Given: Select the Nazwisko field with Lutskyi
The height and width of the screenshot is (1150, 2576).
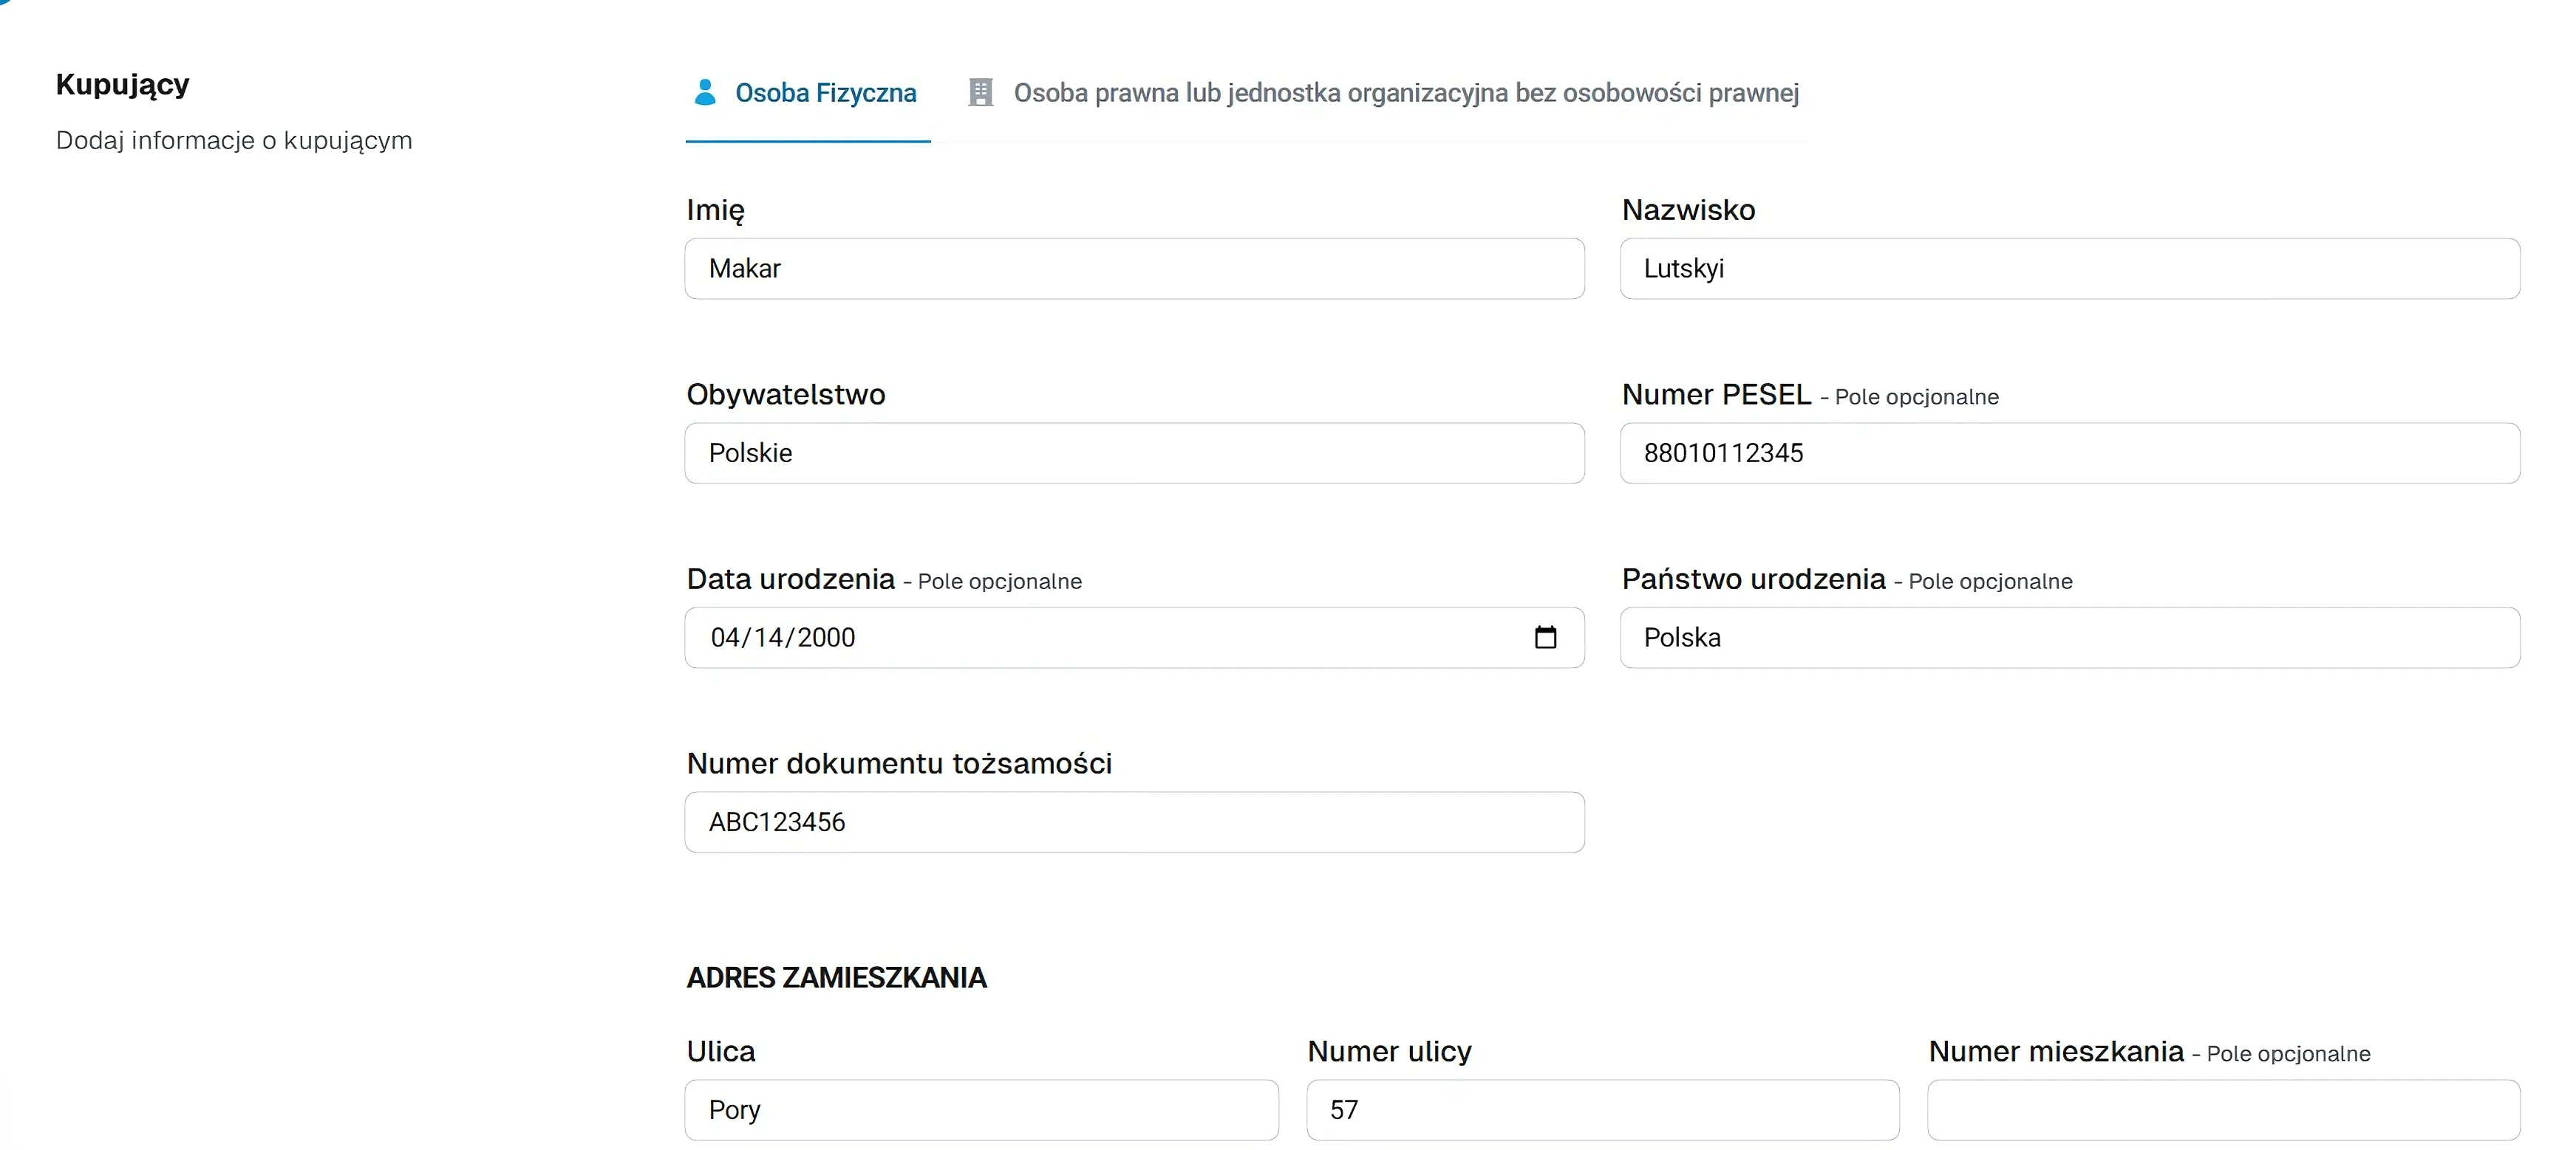Looking at the screenshot, I should pyautogui.click(x=2070, y=269).
